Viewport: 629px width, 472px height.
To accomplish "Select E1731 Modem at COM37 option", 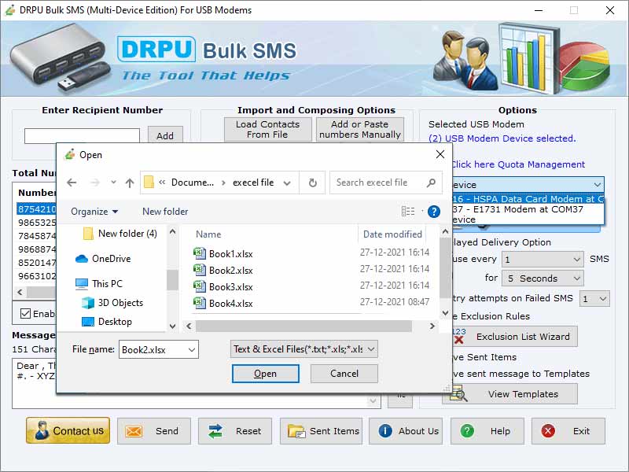I will coord(528,209).
